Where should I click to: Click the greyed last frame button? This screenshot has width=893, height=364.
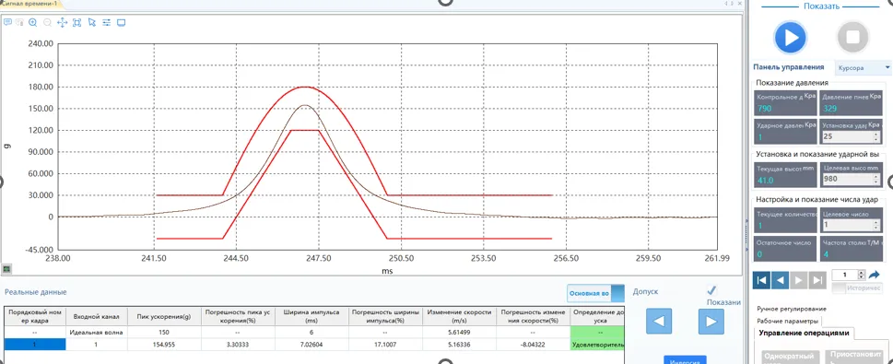click(817, 279)
